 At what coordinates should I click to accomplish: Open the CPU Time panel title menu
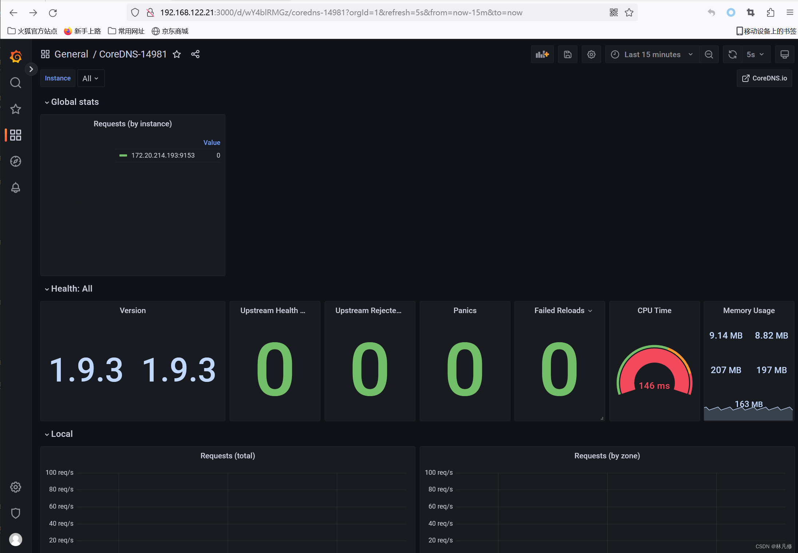[x=654, y=311]
